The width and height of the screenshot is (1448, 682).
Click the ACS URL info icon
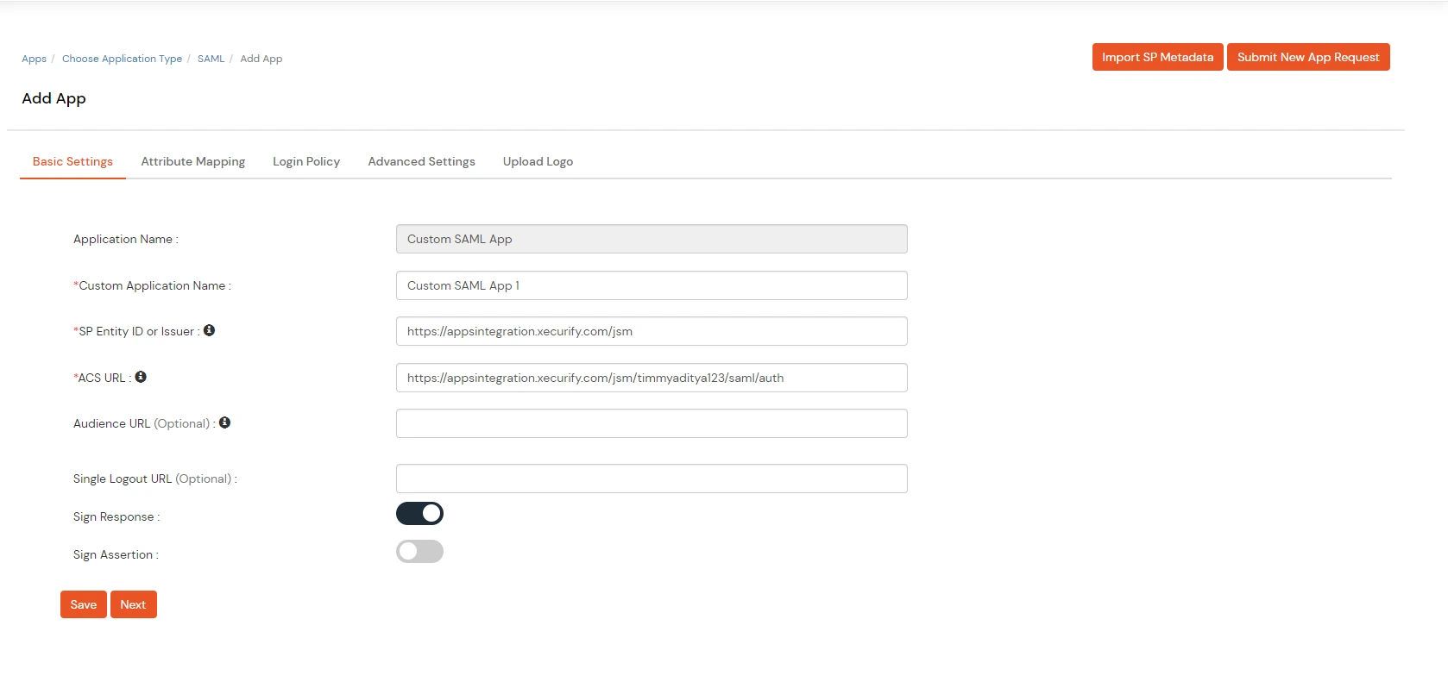[x=141, y=377]
